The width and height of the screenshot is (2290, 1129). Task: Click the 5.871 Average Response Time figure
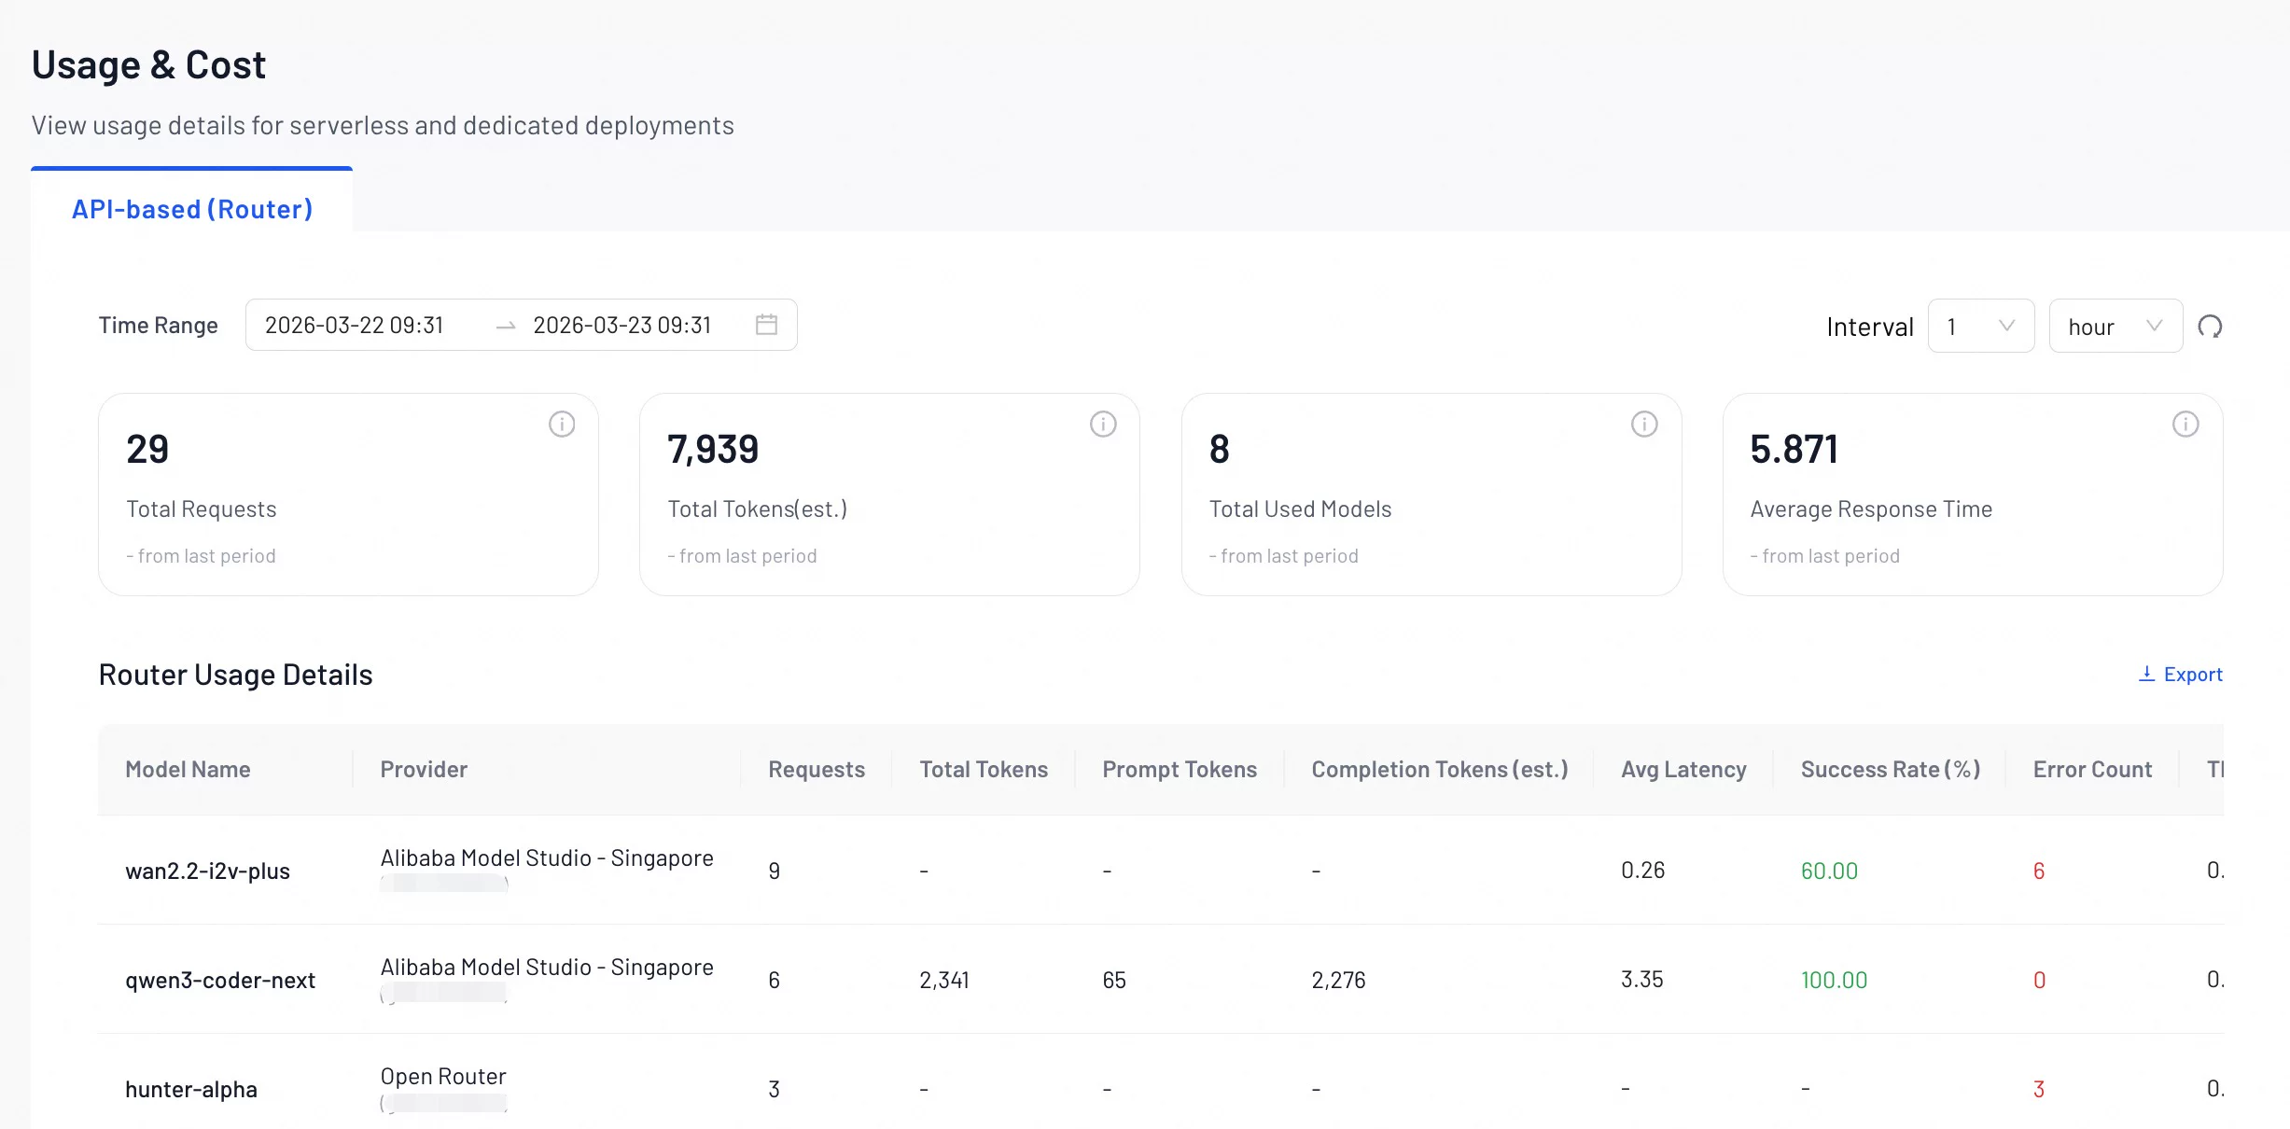pos(1794,450)
